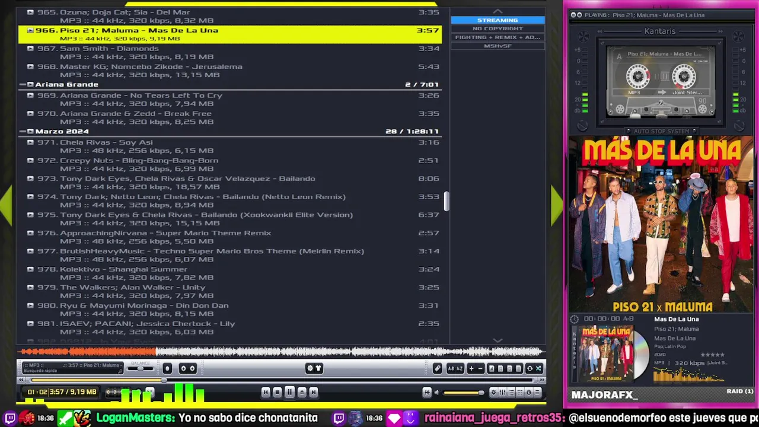Viewport: 759px width, 427px height.
Task: Click the first playlist page icon
Action: [x=492, y=368]
